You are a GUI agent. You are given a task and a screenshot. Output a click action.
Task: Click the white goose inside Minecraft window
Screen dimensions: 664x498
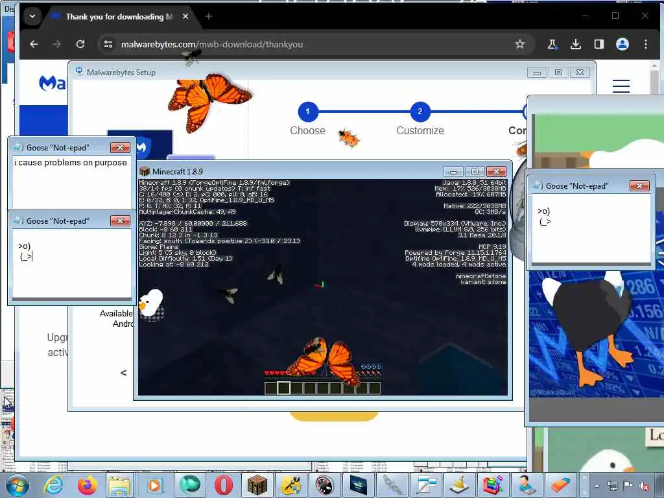tap(151, 304)
